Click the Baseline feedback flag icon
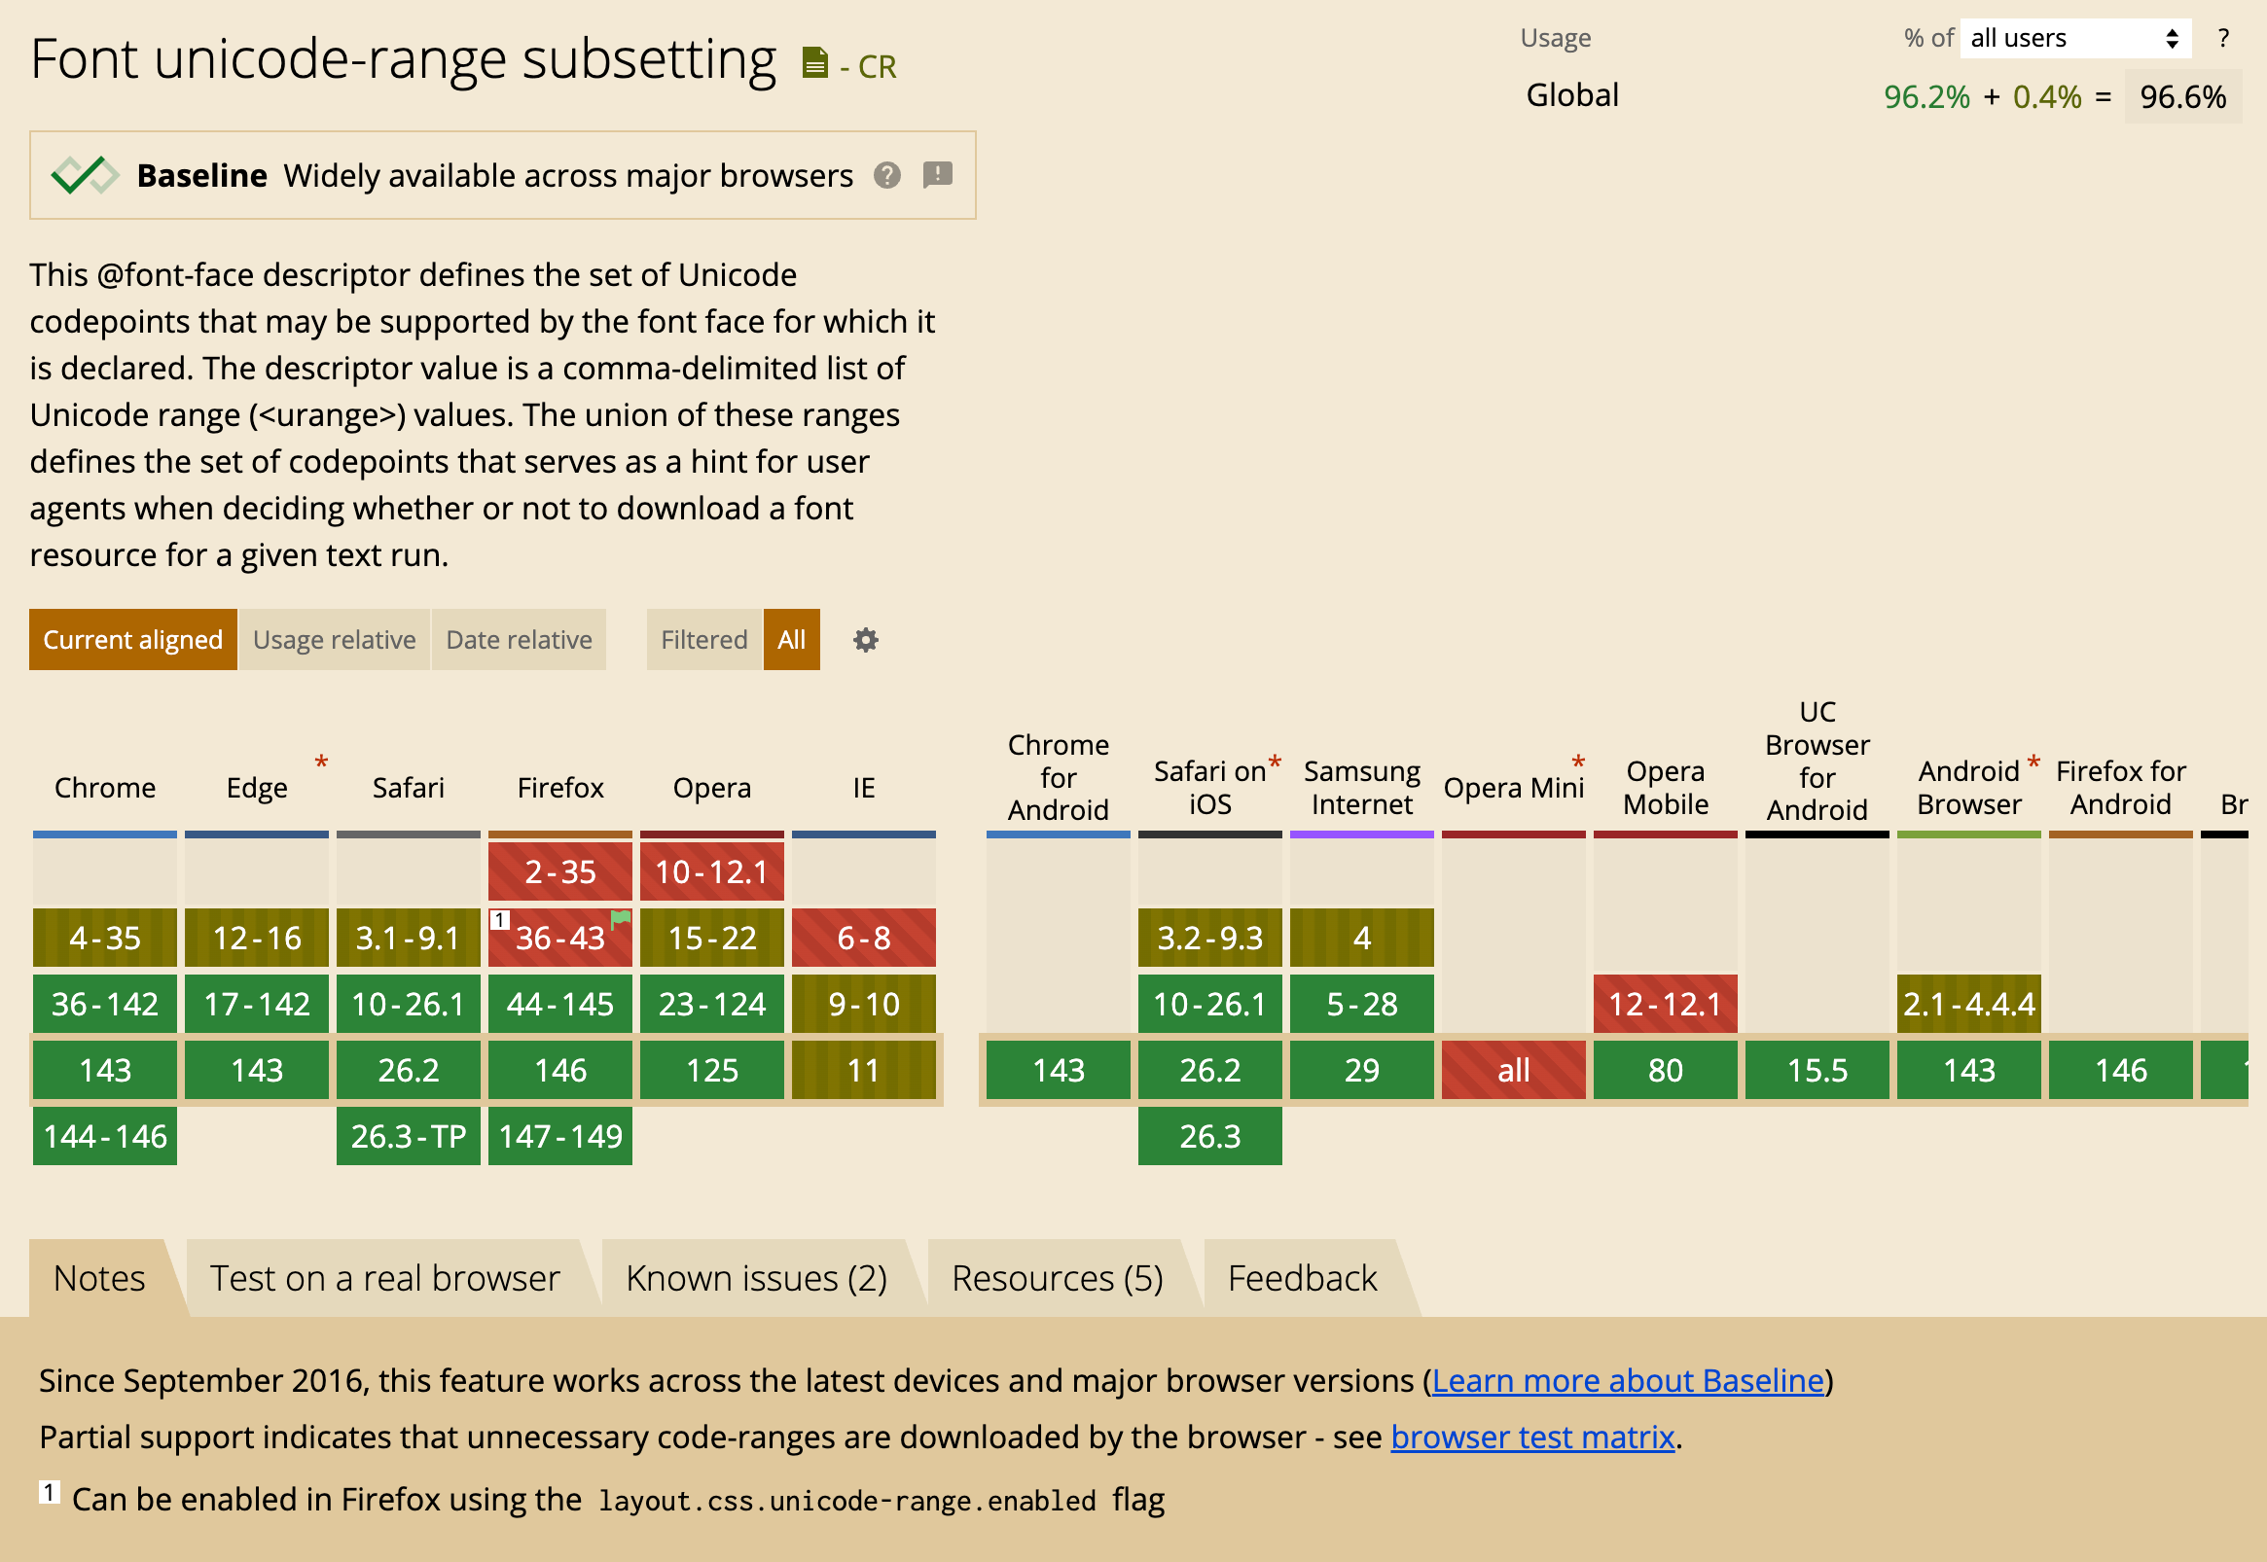Viewport: 2267px width, 1562px height. tap(938, 175)
